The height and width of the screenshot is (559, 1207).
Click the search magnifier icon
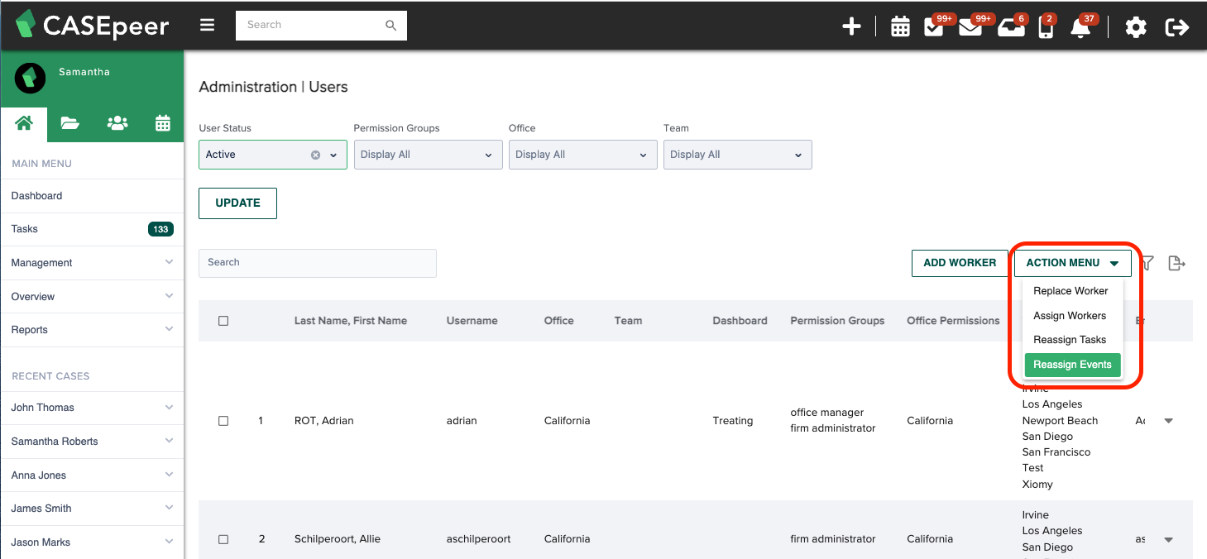click(391, 26)
